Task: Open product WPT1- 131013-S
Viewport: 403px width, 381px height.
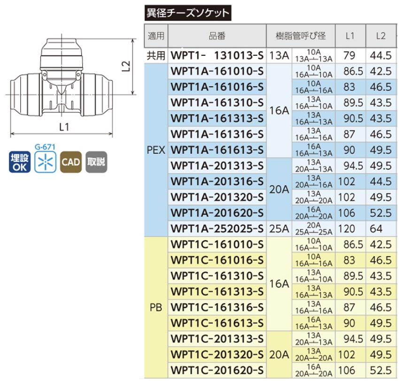Action: (x=217, y=56)
